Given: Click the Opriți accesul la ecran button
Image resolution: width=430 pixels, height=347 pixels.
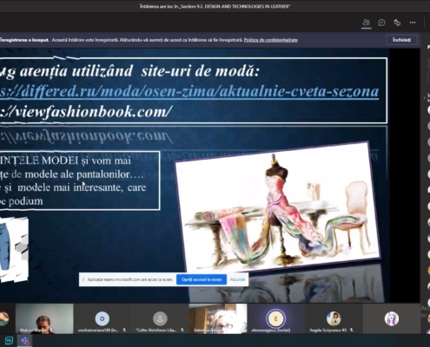Looking at the screenshot, I should coord(202,279).
